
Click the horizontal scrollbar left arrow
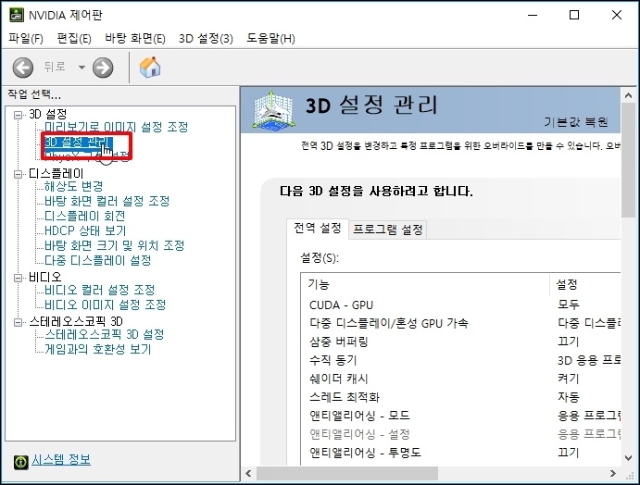coord(248,474)
